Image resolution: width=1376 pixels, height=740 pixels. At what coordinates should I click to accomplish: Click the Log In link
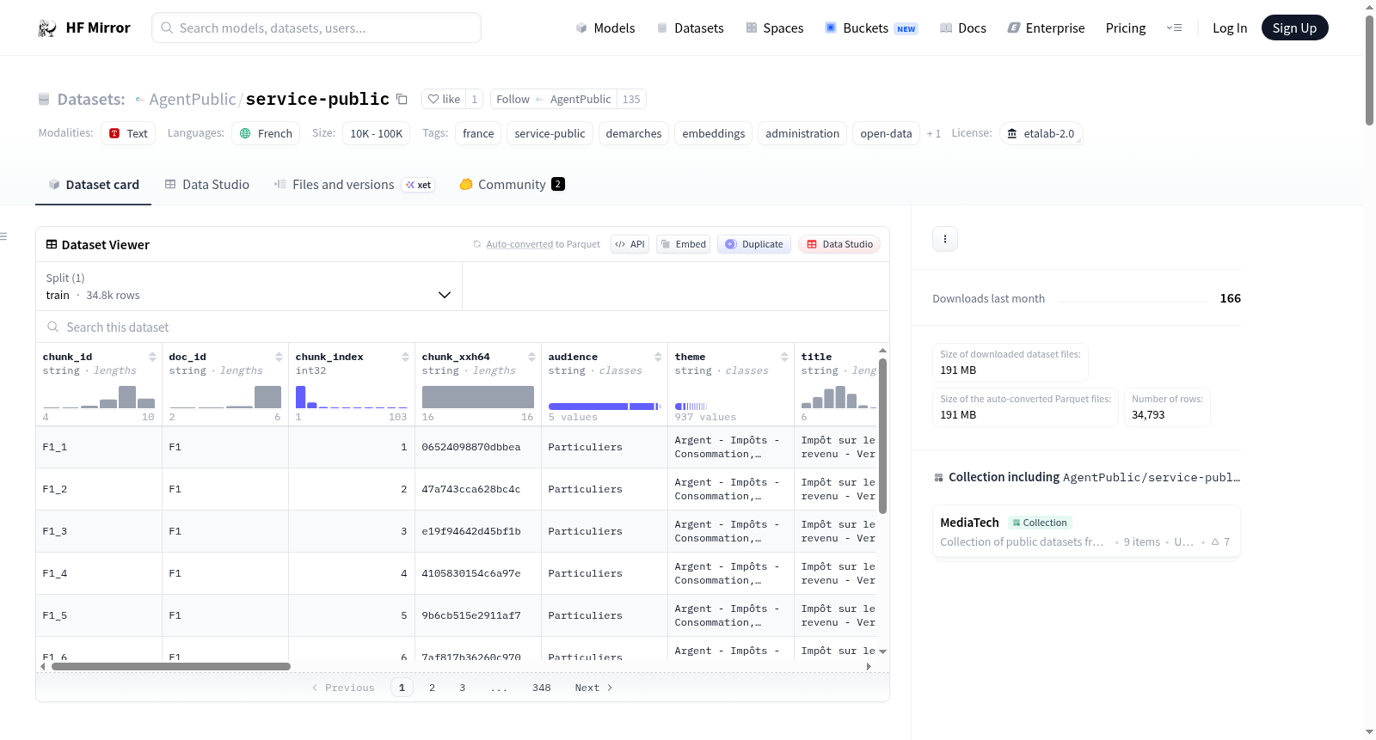pyautogui.click(x=1230, y=28)
